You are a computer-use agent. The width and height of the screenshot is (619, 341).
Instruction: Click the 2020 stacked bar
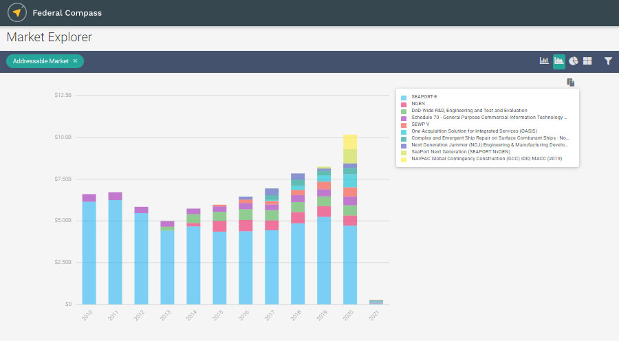click(350, 220)
